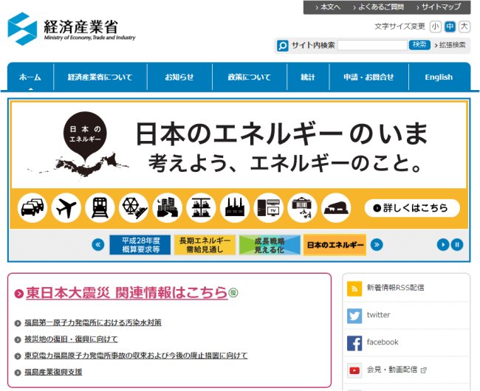
Task: Open the Twitter icon in the sidebar
Action: tap(354, 315)
